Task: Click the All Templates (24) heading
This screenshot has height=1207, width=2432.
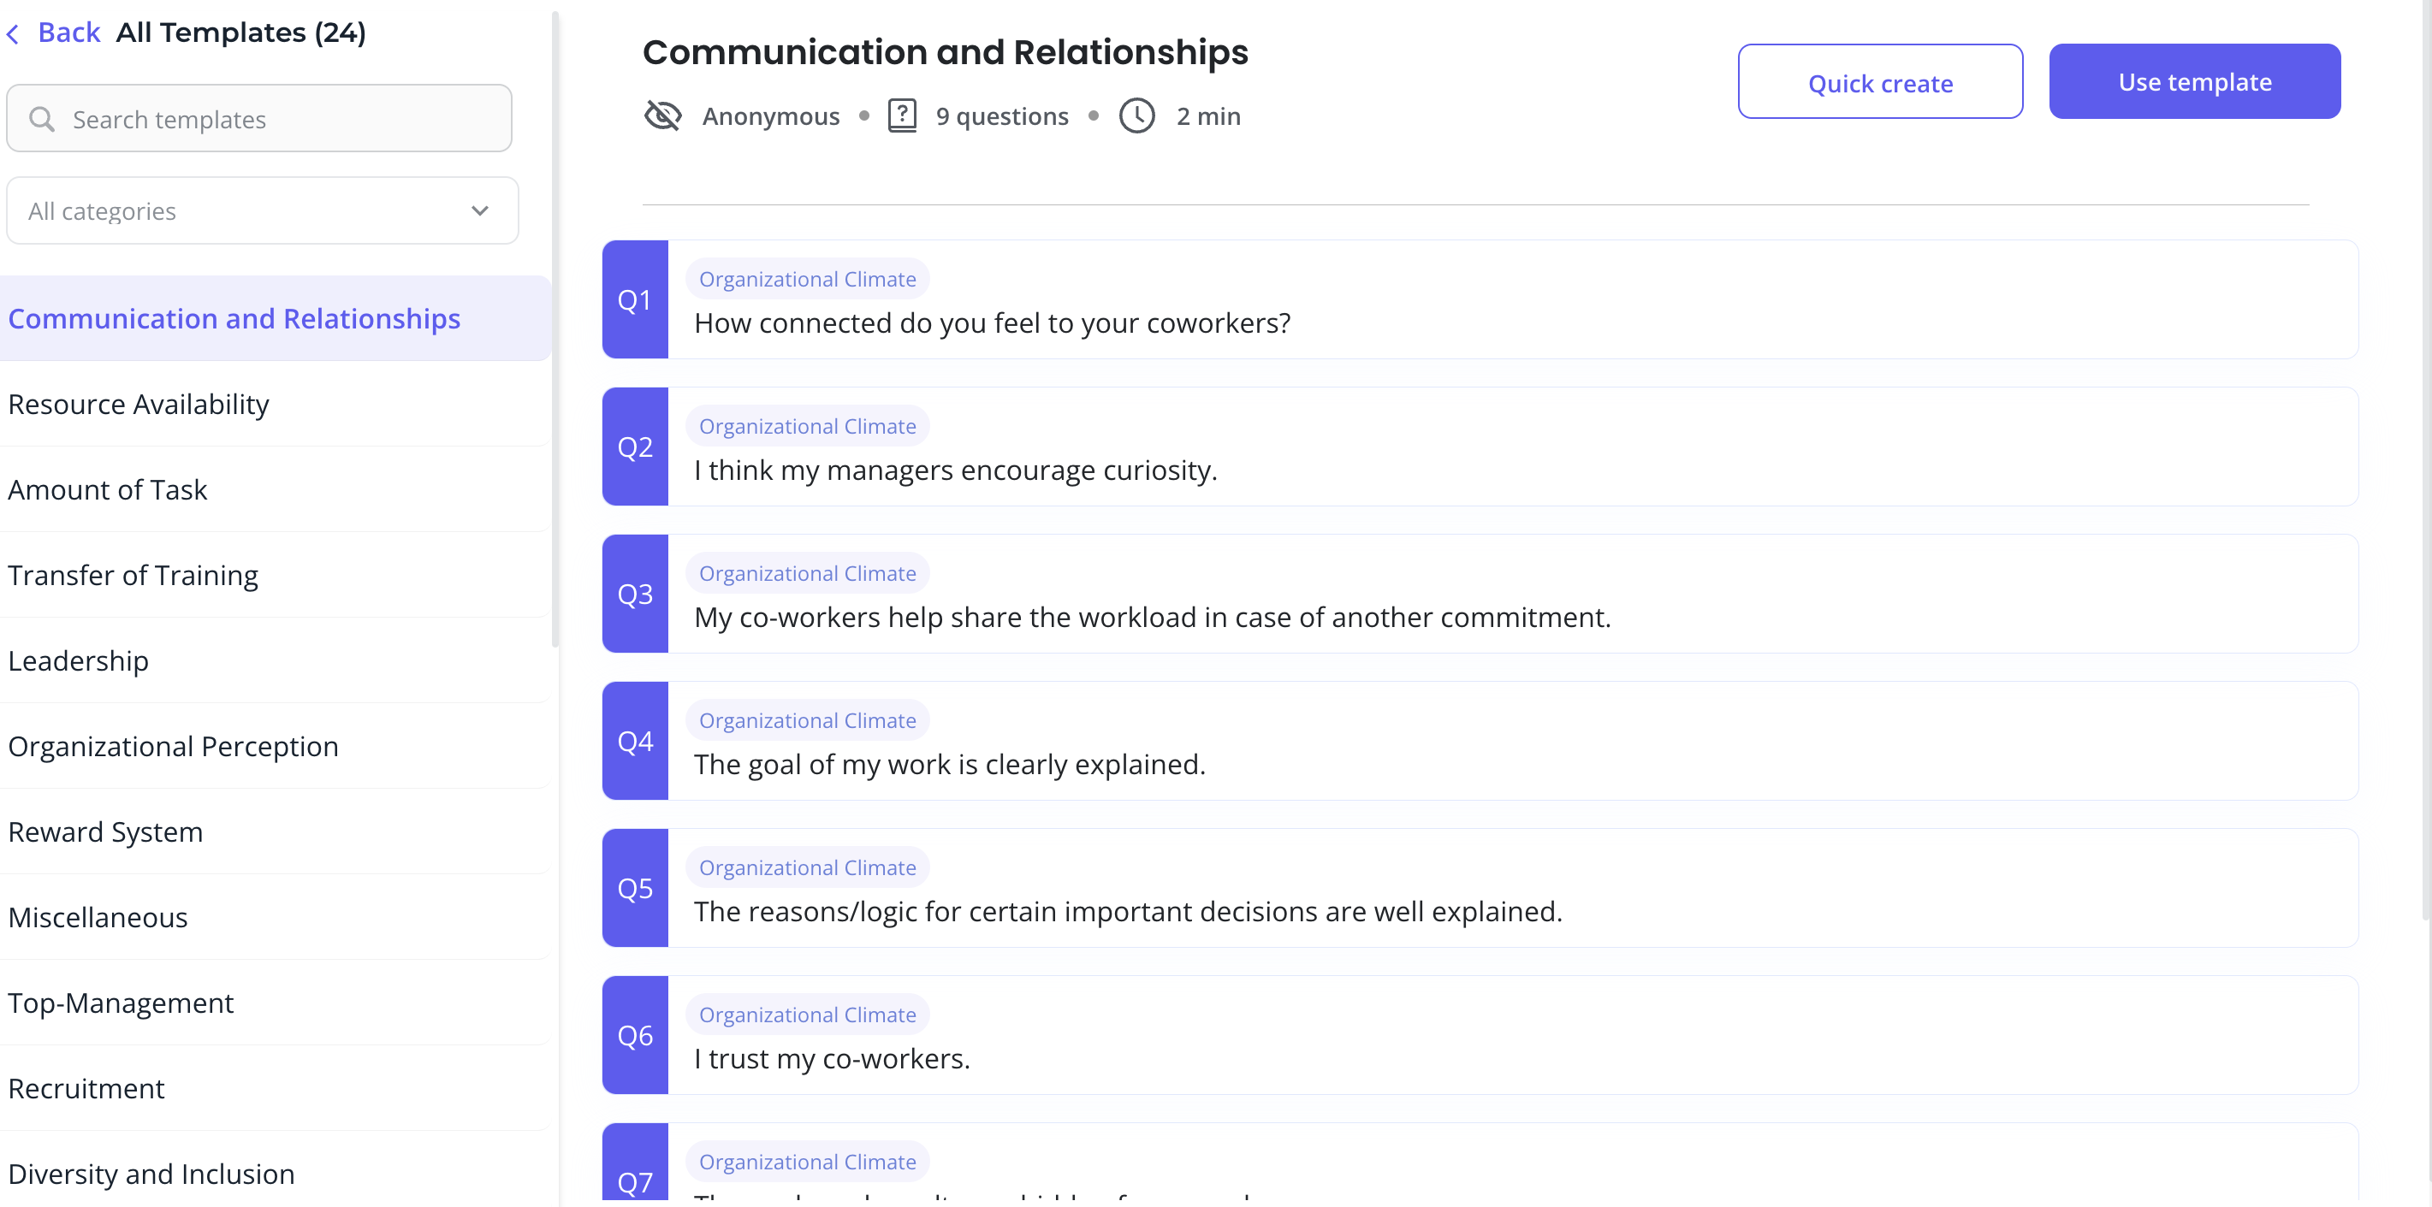Action: (x=240, y=33)
